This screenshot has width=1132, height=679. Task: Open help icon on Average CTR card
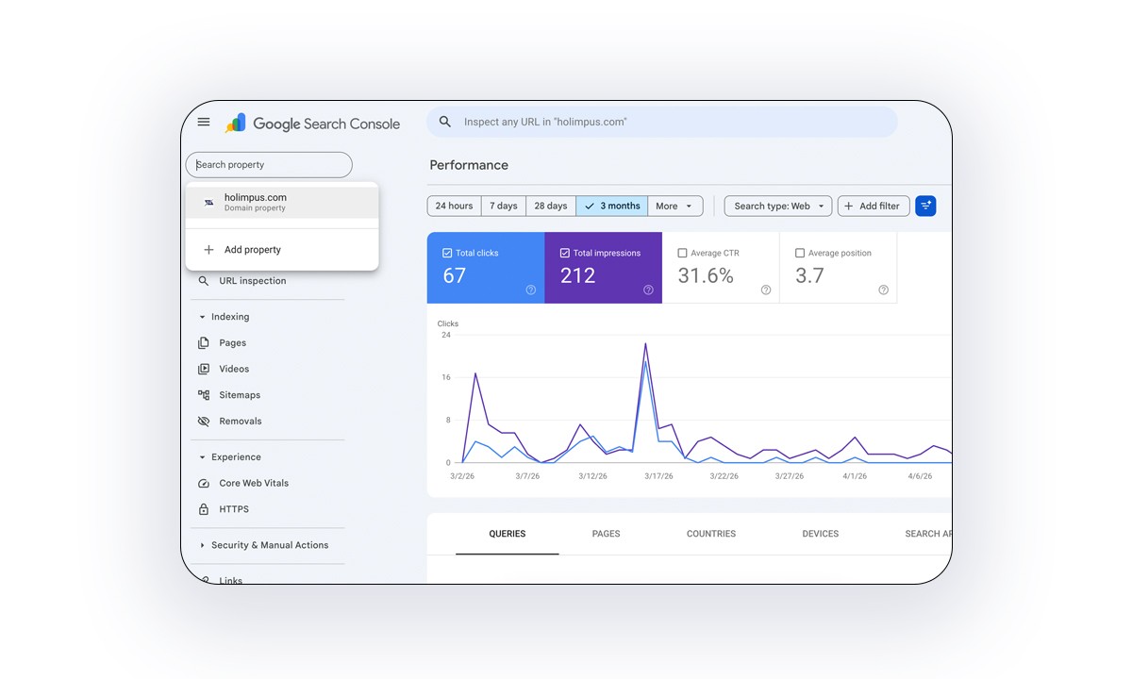tap(766, 290)
